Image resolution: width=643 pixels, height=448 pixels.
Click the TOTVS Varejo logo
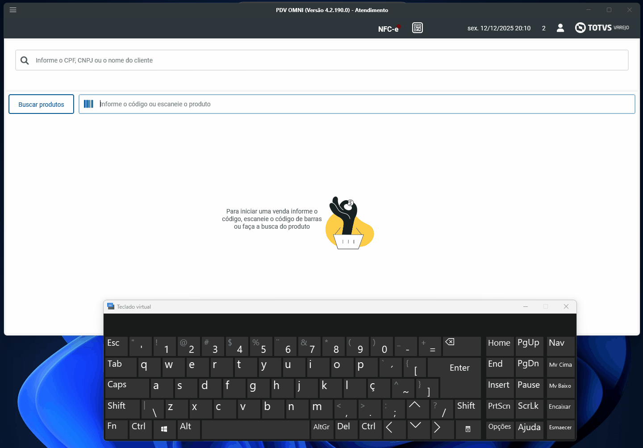pos(602,28)
